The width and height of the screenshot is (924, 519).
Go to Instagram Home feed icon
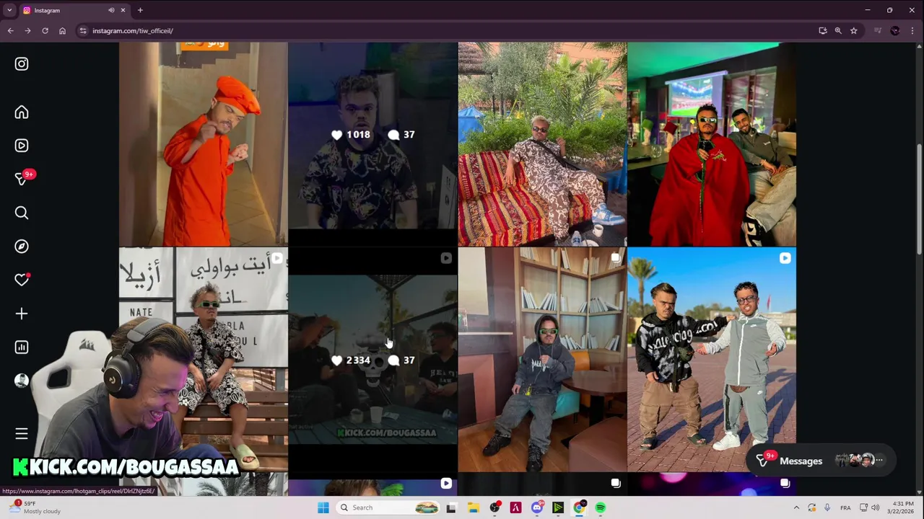coord(22,112)
